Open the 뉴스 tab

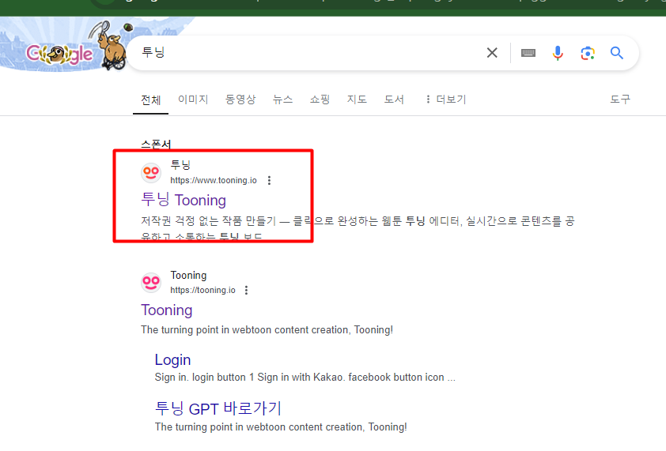tap(282, 100)
